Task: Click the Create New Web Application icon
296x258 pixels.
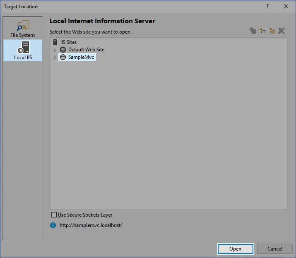Action: pyautogui.click(x=262, y=31)
